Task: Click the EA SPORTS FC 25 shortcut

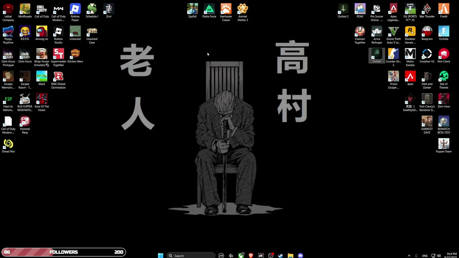Action: (x=410, y=13)
